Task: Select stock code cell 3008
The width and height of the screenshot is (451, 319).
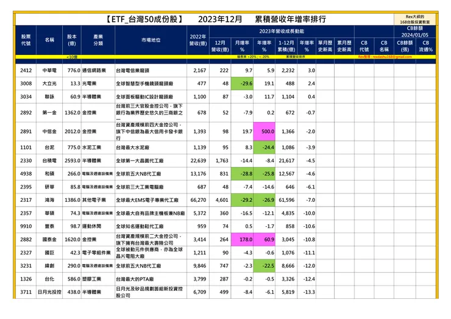Action: point(26,84)
